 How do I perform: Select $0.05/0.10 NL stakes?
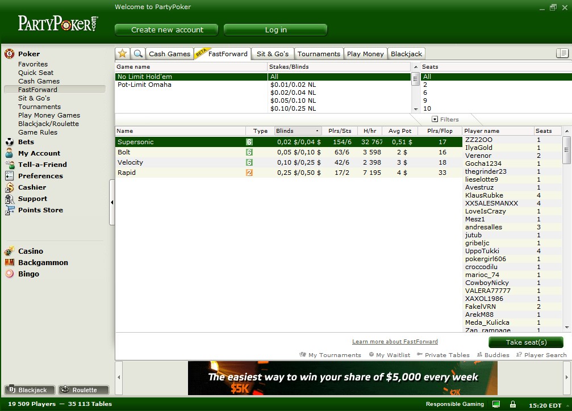coord(339,100)
